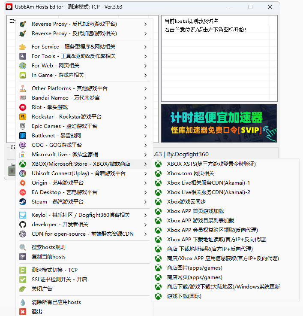
Task: Open the 计时超便宜加速器 ad banner
Action: 219,123
